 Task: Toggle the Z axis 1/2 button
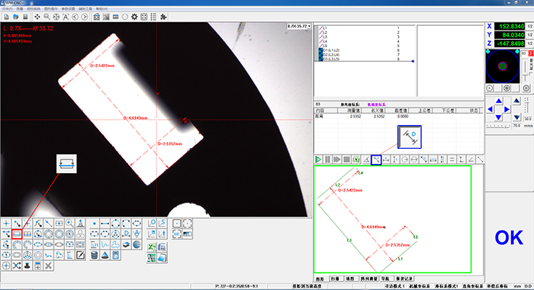point(530,43)
